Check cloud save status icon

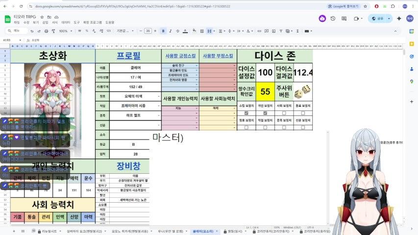56,17
